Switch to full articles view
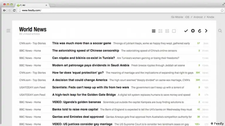 (x=174, y=31)
